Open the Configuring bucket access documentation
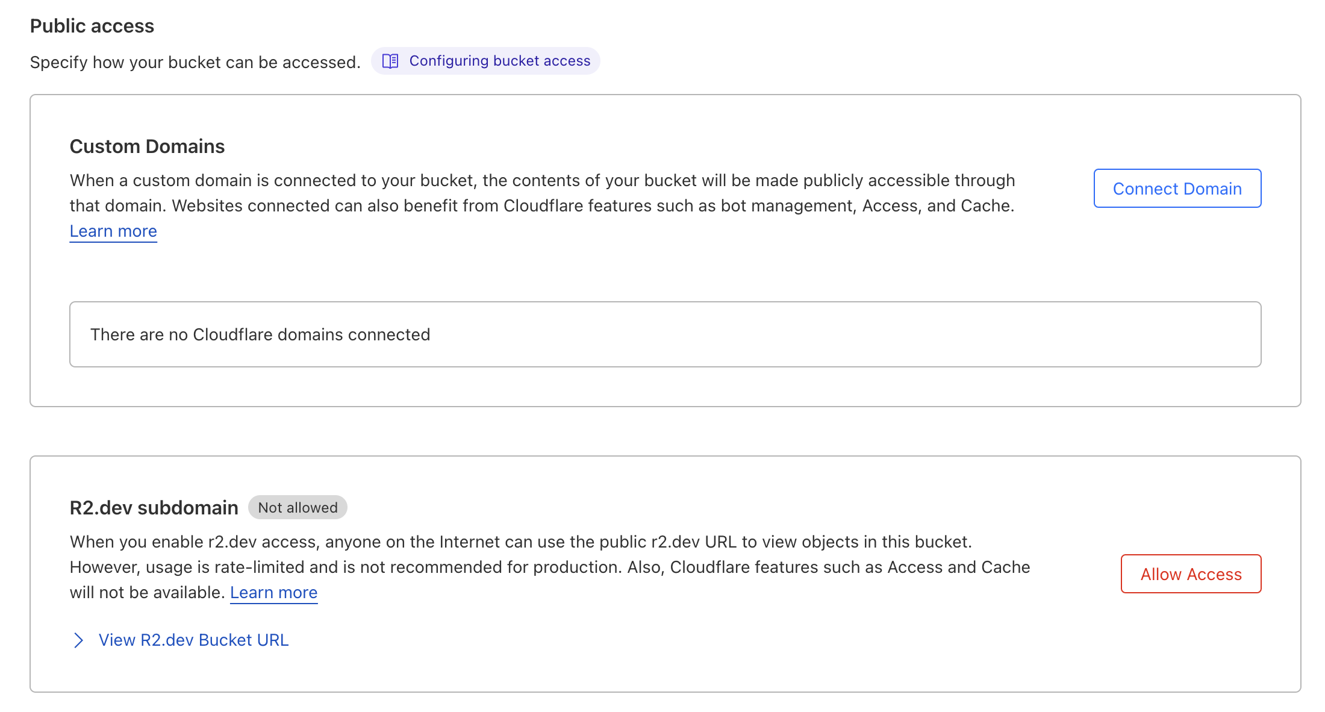Viewport: 1325px width, 712px height. pos(500,60)
